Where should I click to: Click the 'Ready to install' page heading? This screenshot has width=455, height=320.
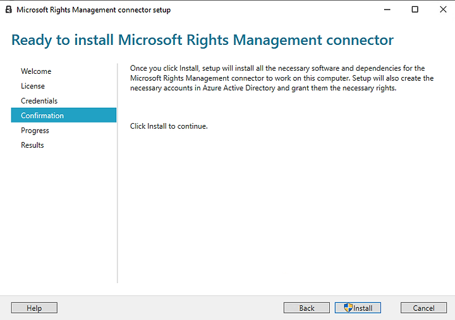(202, 40)
